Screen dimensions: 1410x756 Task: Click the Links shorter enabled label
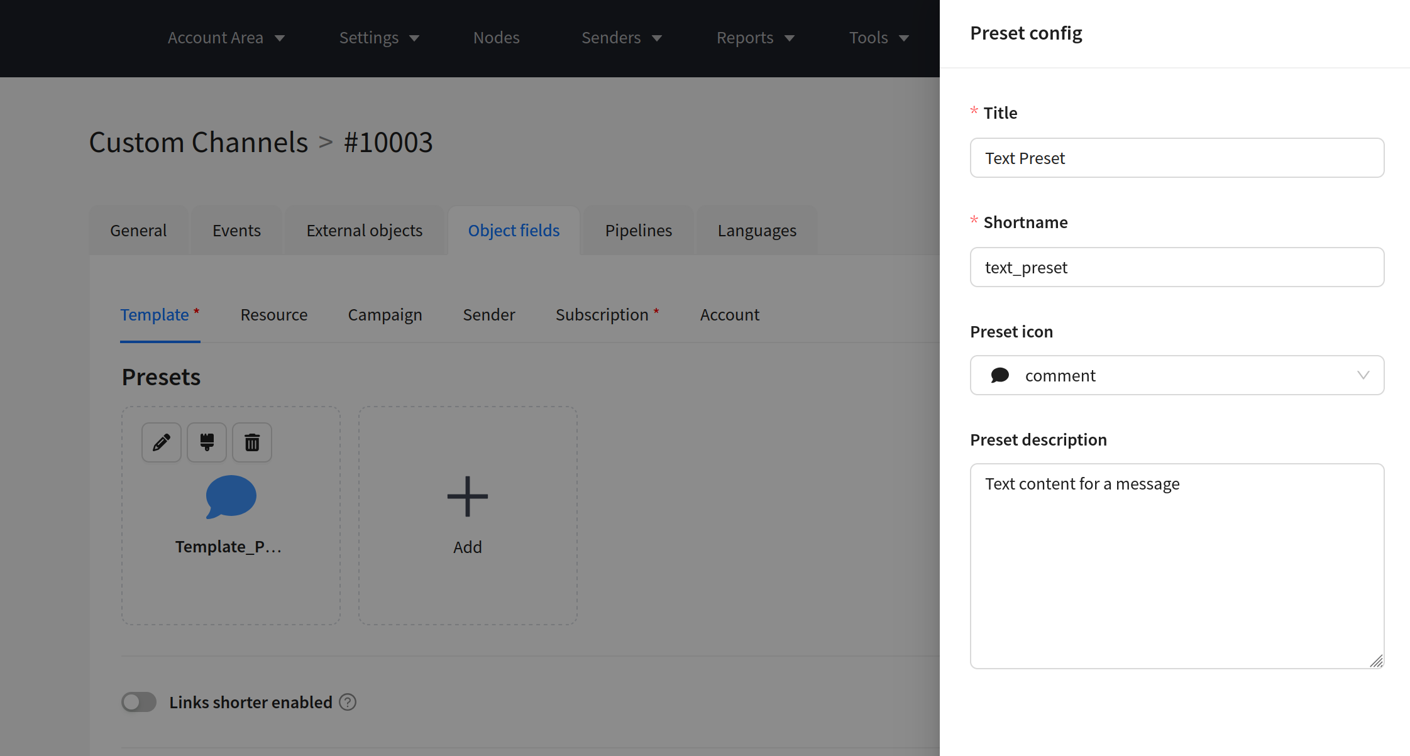tap(251, 702)
